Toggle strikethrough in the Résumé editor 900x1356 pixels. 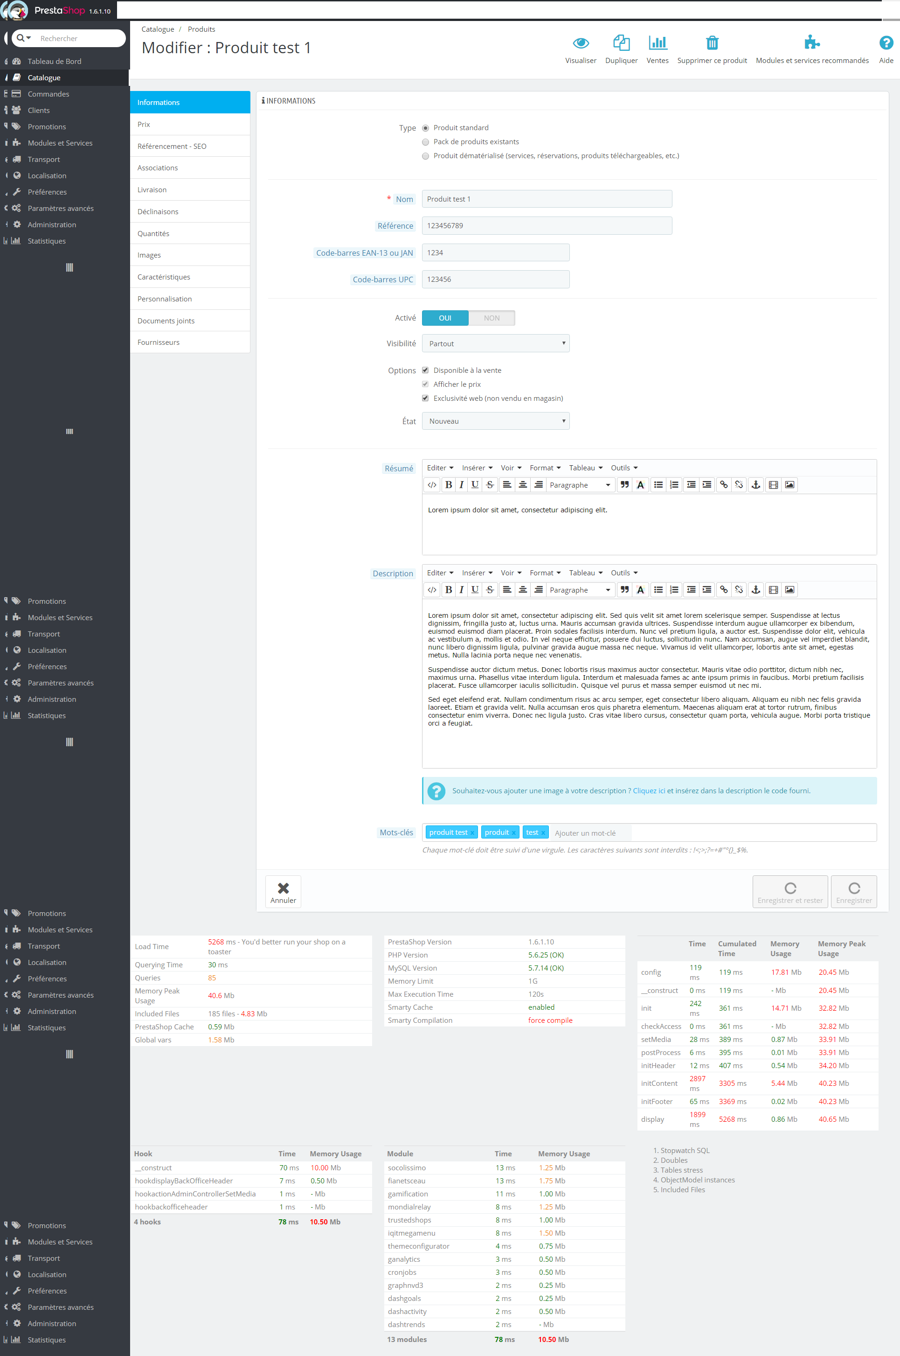(490, 485)
